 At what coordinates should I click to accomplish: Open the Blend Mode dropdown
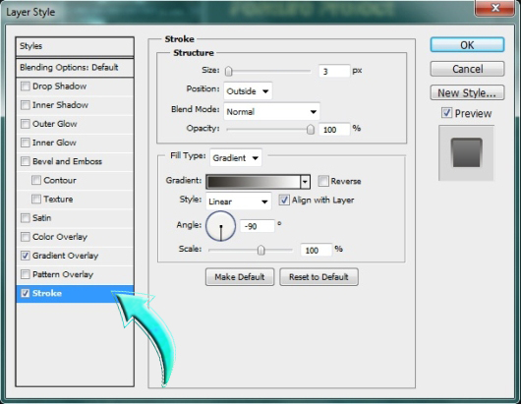click(271, 112)
